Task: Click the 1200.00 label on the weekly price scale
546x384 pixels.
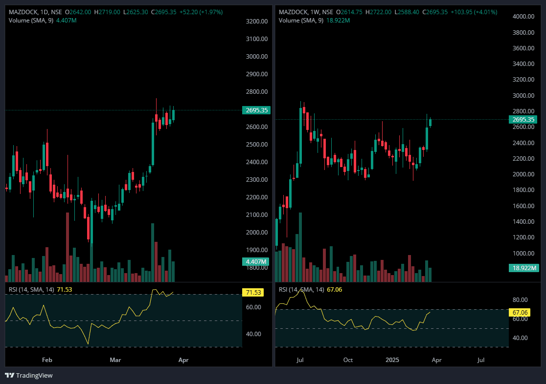Action: point(523,237)
